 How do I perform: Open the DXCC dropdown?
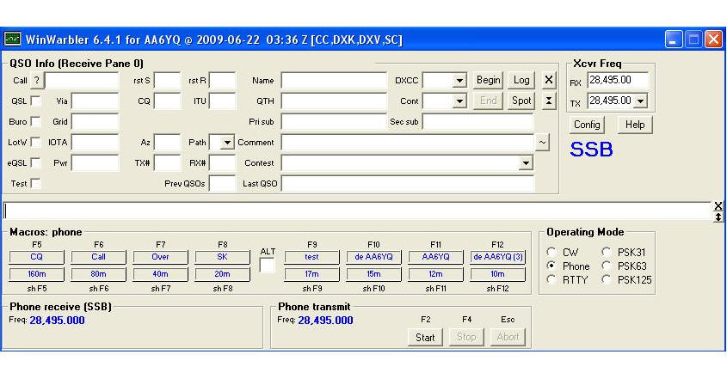click(x=459, y=81)
